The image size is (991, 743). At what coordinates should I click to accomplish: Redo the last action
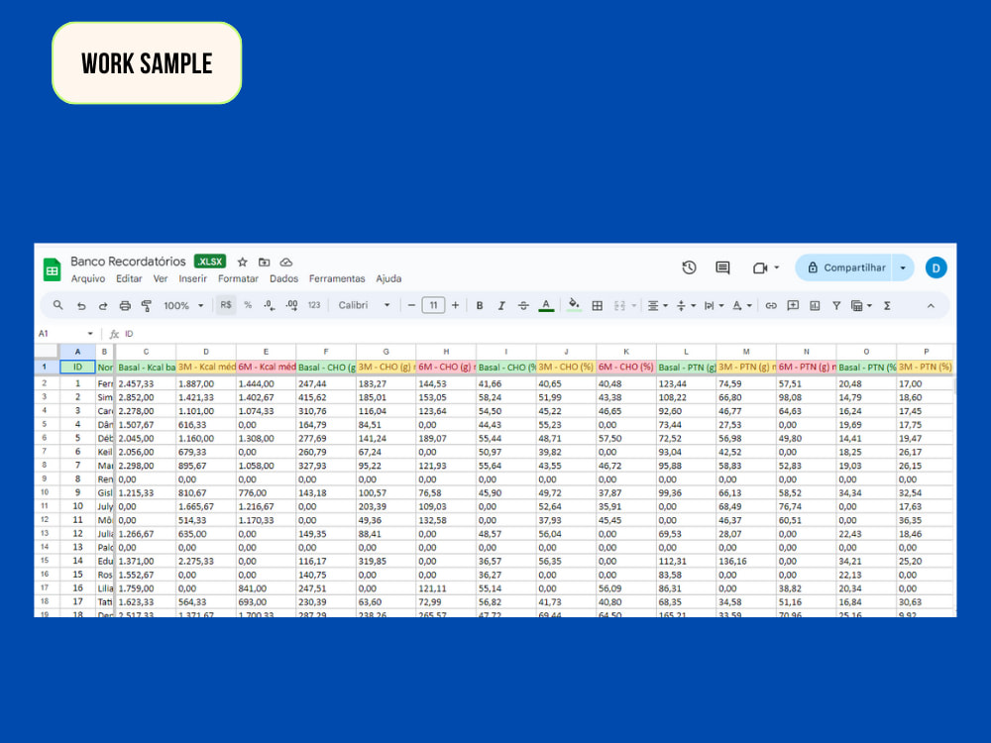(103, 306)
